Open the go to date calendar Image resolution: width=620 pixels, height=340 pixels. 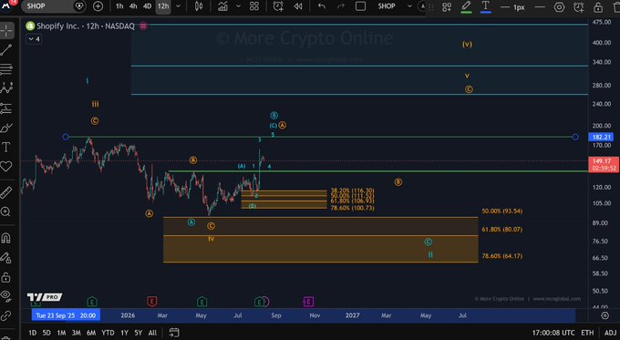(x=174, y=333)
